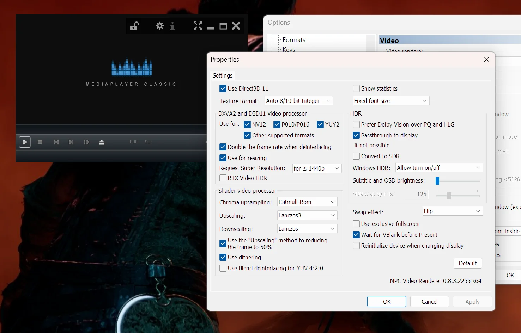Screen dimensions: 521x333
Task: Minimize the Media Player Classic window
Action: (211, 28)
